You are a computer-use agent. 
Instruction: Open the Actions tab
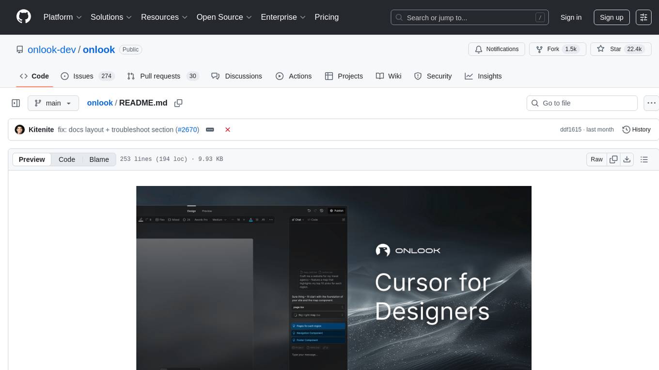[x=294, y=76]
